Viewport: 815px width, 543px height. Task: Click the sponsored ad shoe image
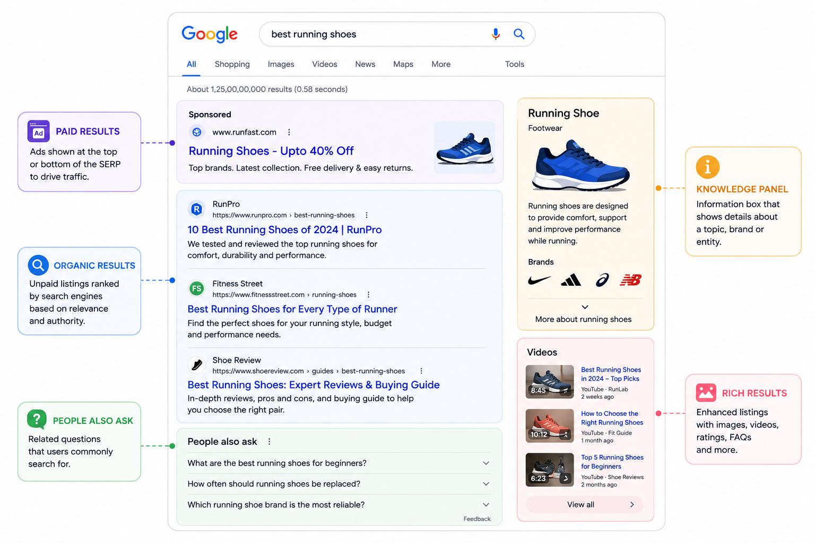click(465, 148)
